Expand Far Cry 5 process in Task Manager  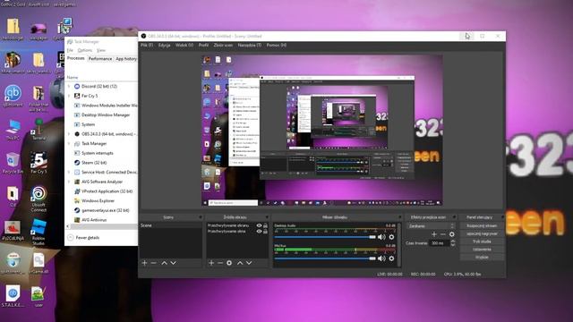coord(69,96)
